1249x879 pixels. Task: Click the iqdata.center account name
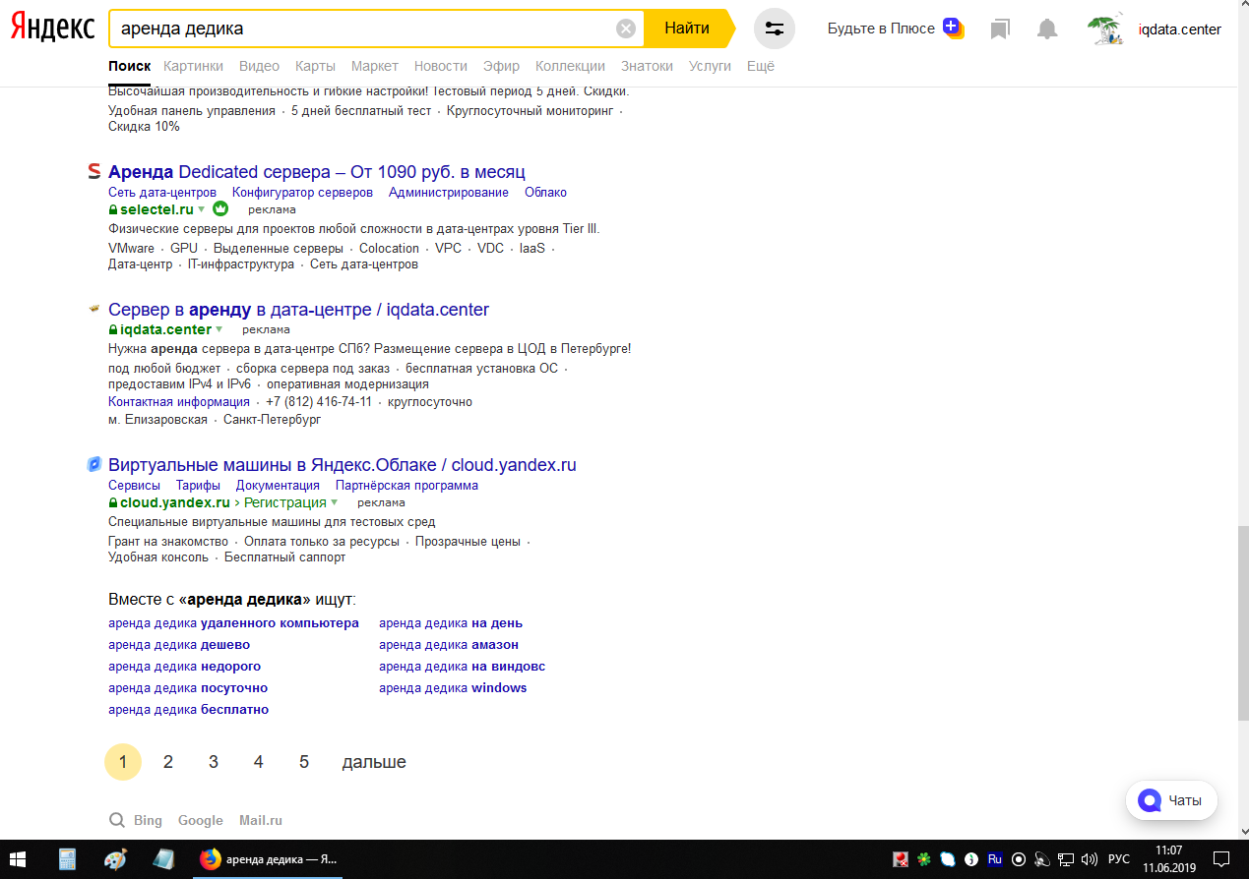coord(1179,29)
